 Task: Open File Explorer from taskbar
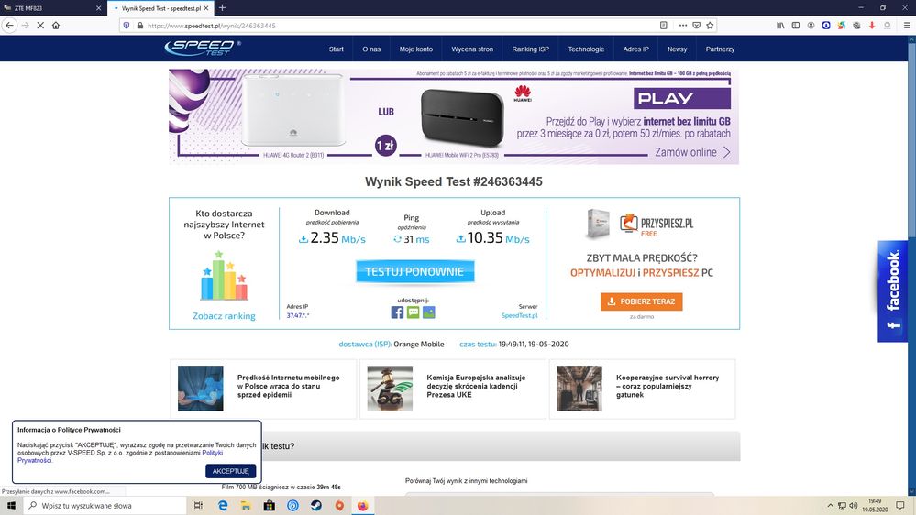tap(246, 506)
